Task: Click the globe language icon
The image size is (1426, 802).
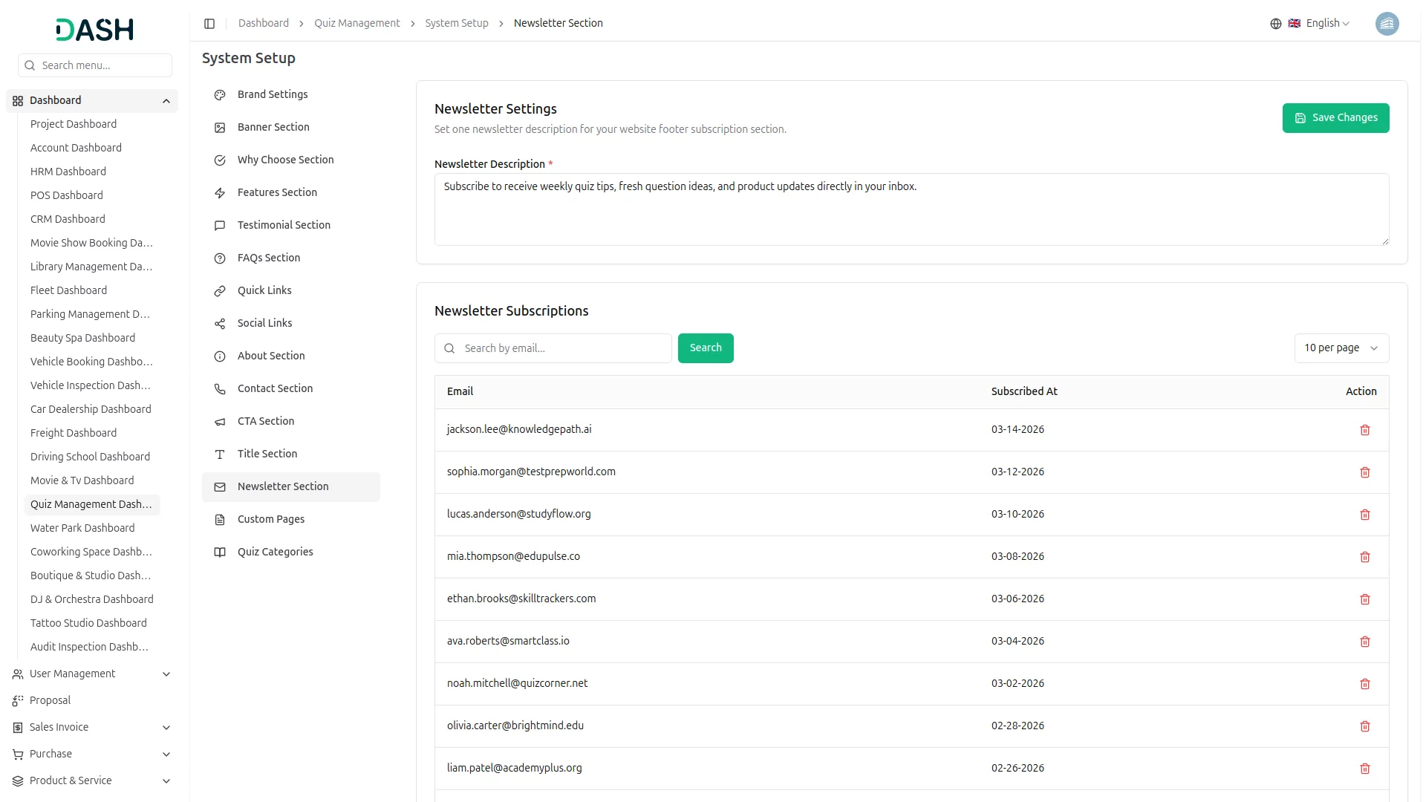Action: click(x=1275, y=24)
